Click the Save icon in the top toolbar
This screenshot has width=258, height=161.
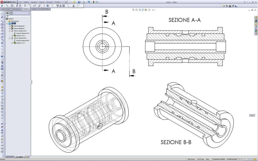coord(79,2)
